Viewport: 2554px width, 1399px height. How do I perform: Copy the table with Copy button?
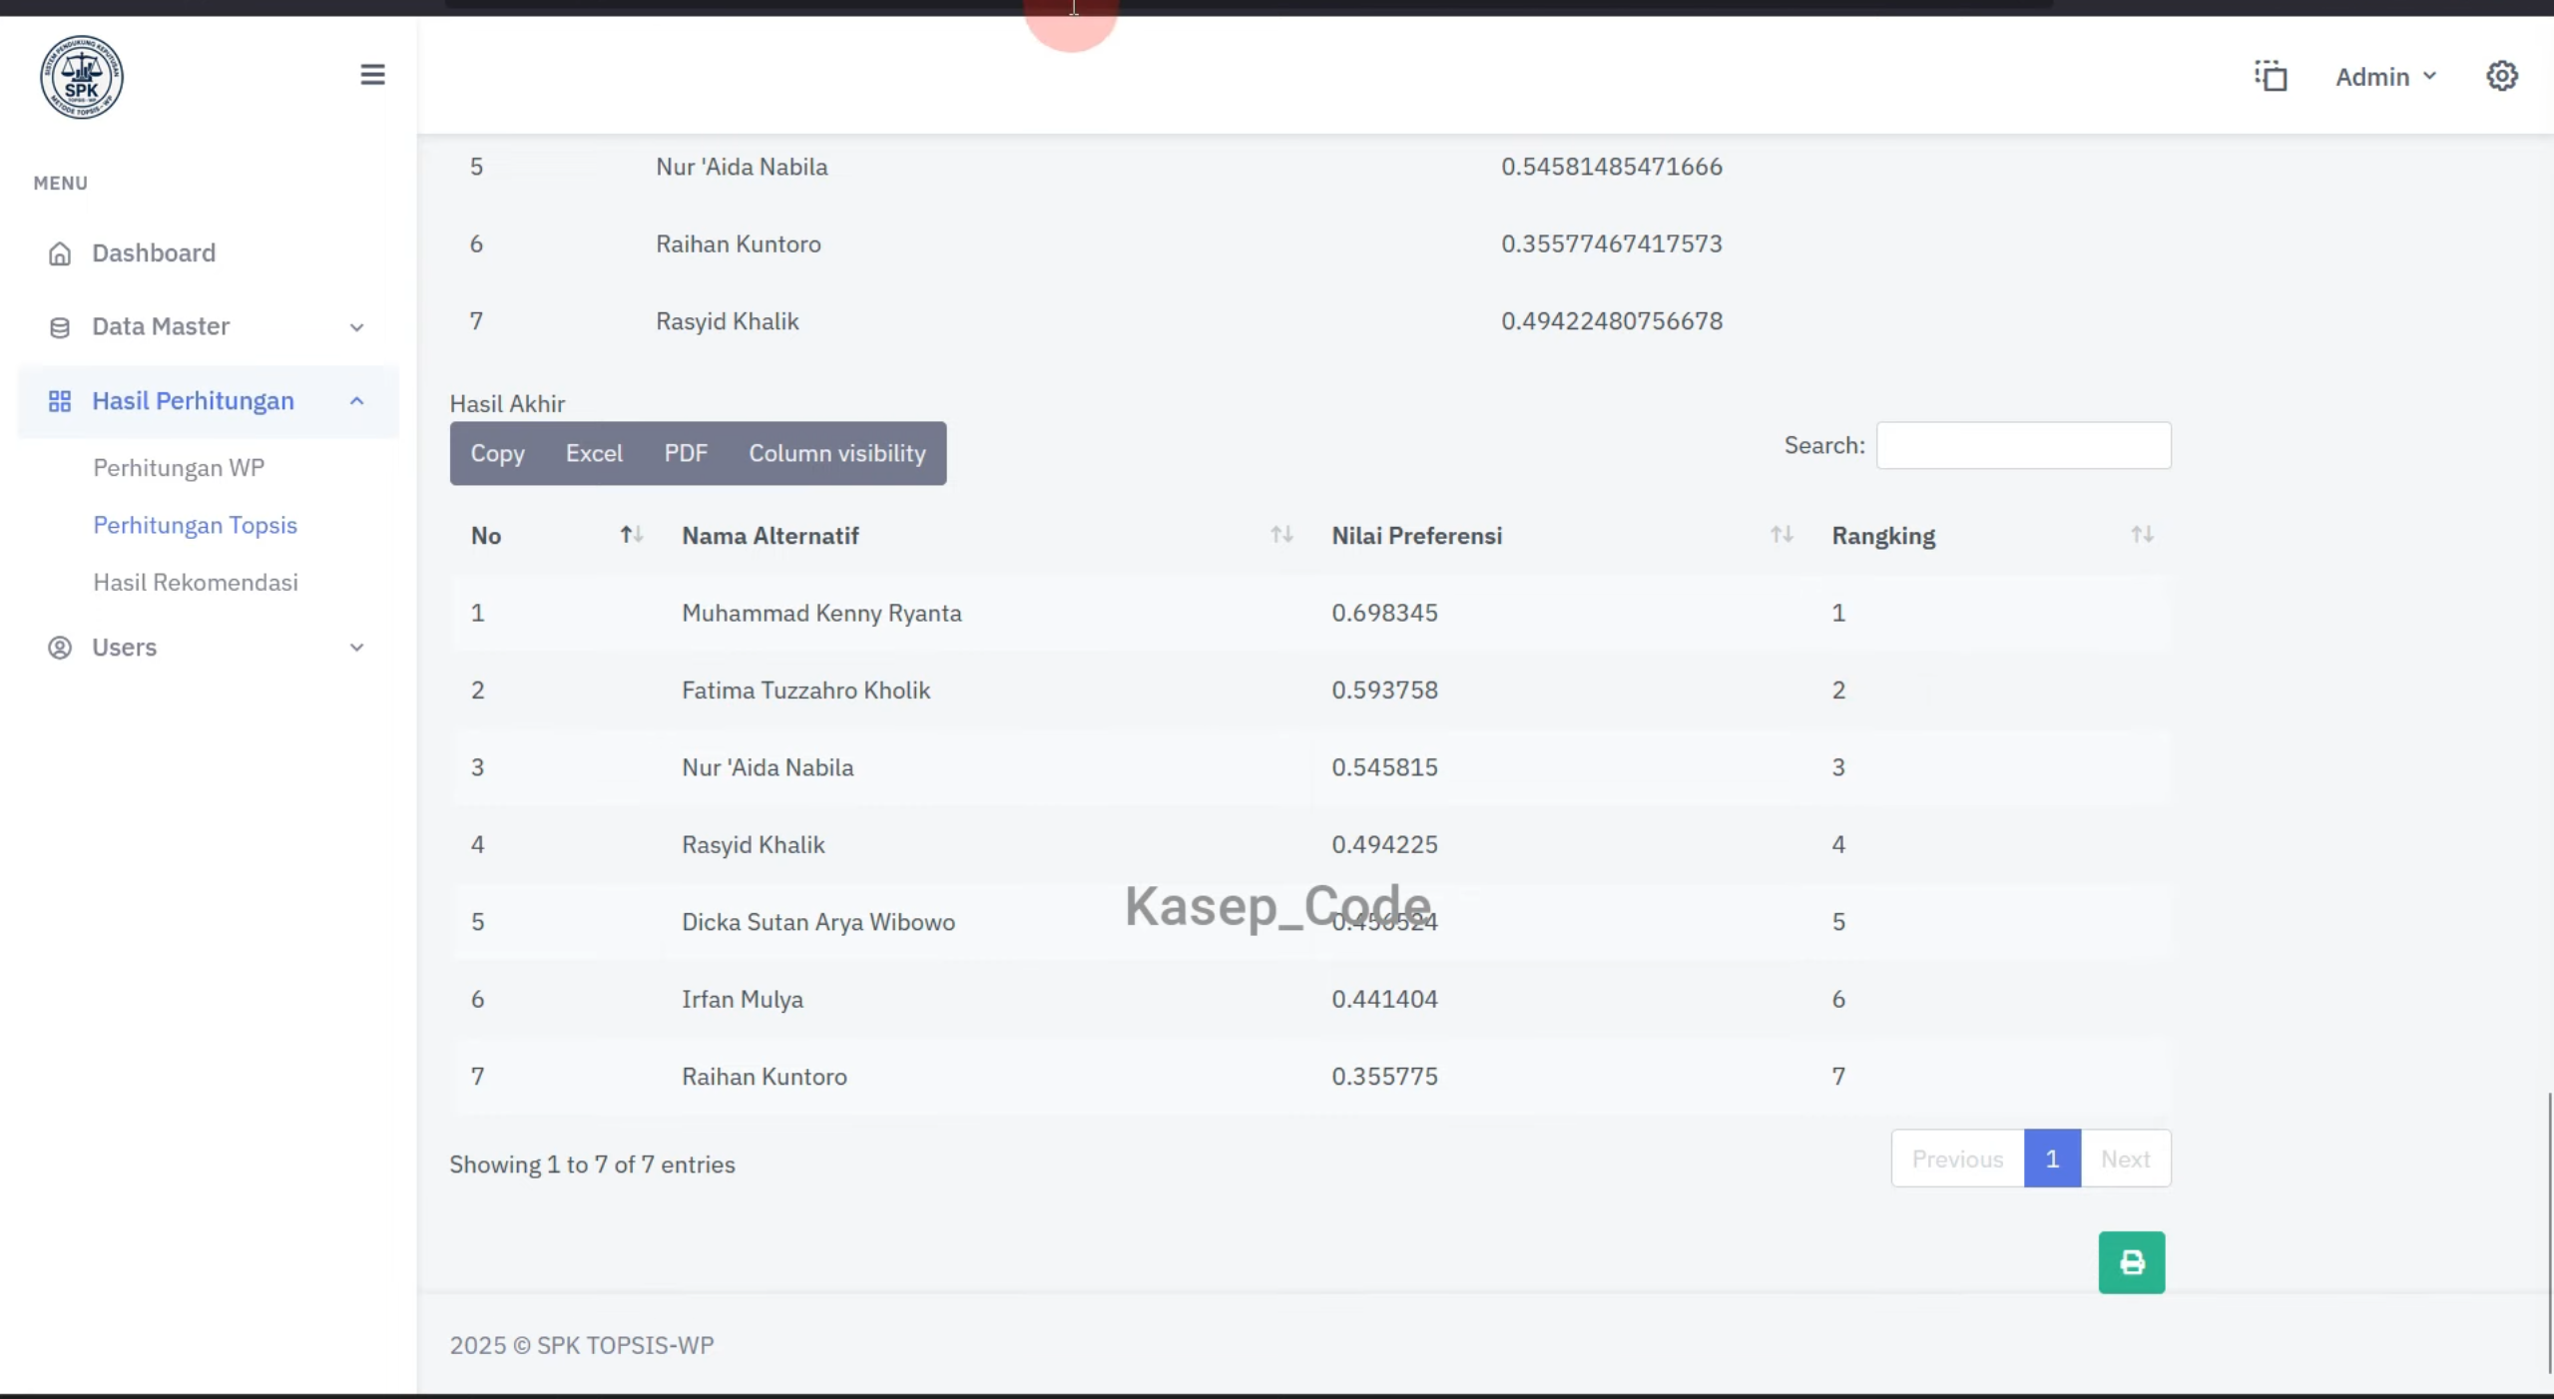(x=497, y=453)
